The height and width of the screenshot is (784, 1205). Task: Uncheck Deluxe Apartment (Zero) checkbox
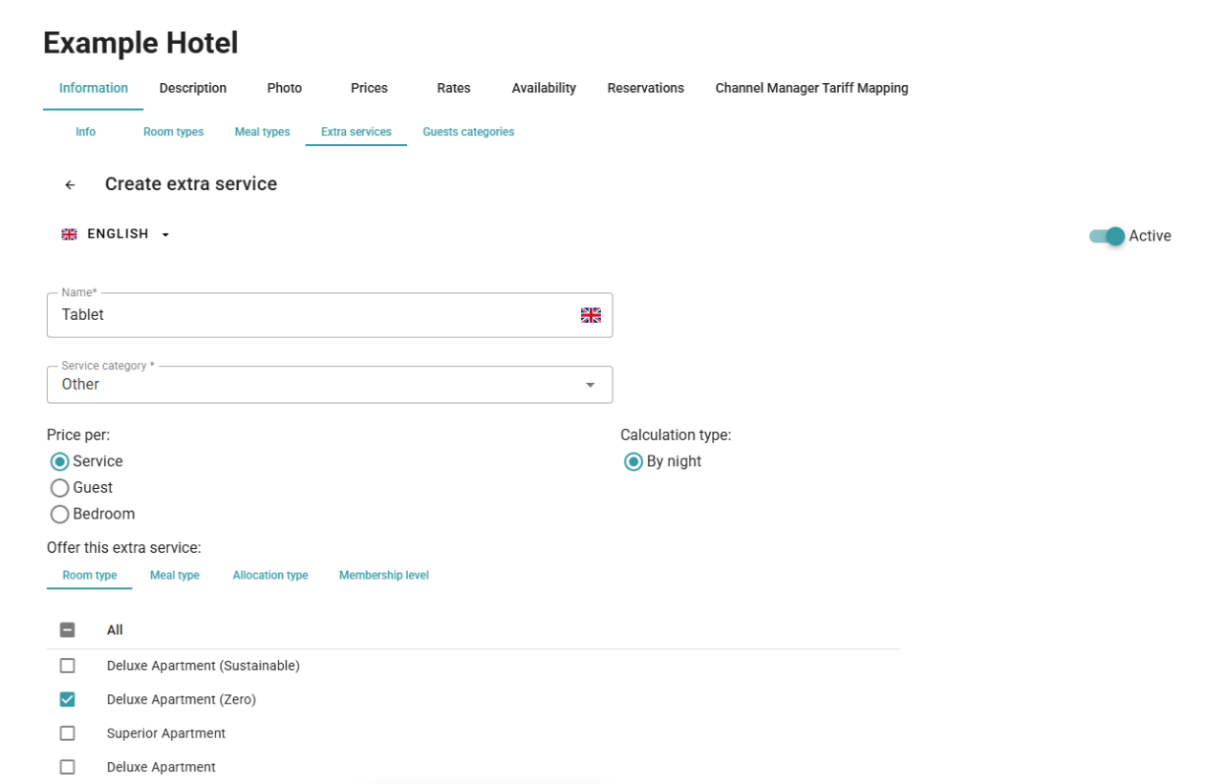(x=68, y=700)
